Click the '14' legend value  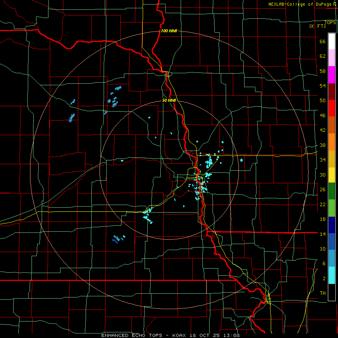tap(323, 234)
